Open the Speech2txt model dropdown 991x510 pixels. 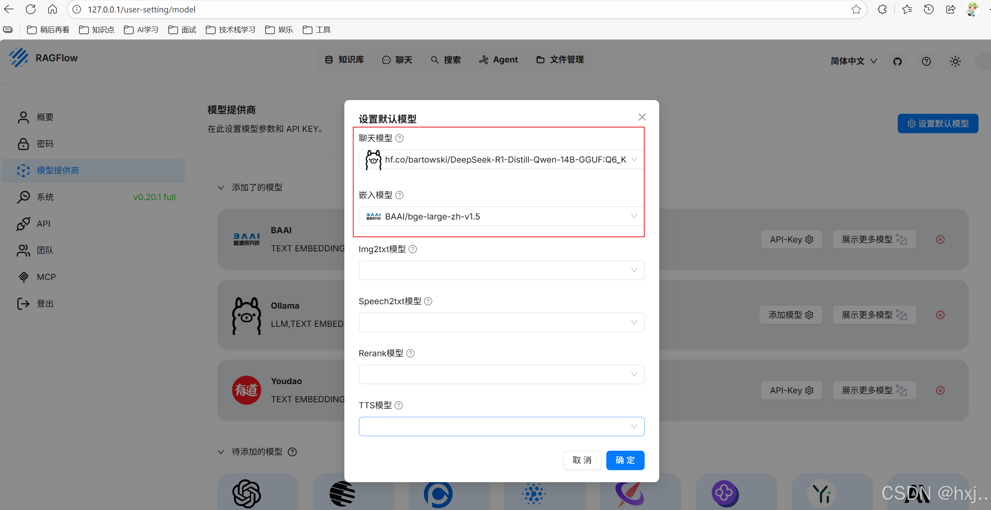(x=501, y=322)
